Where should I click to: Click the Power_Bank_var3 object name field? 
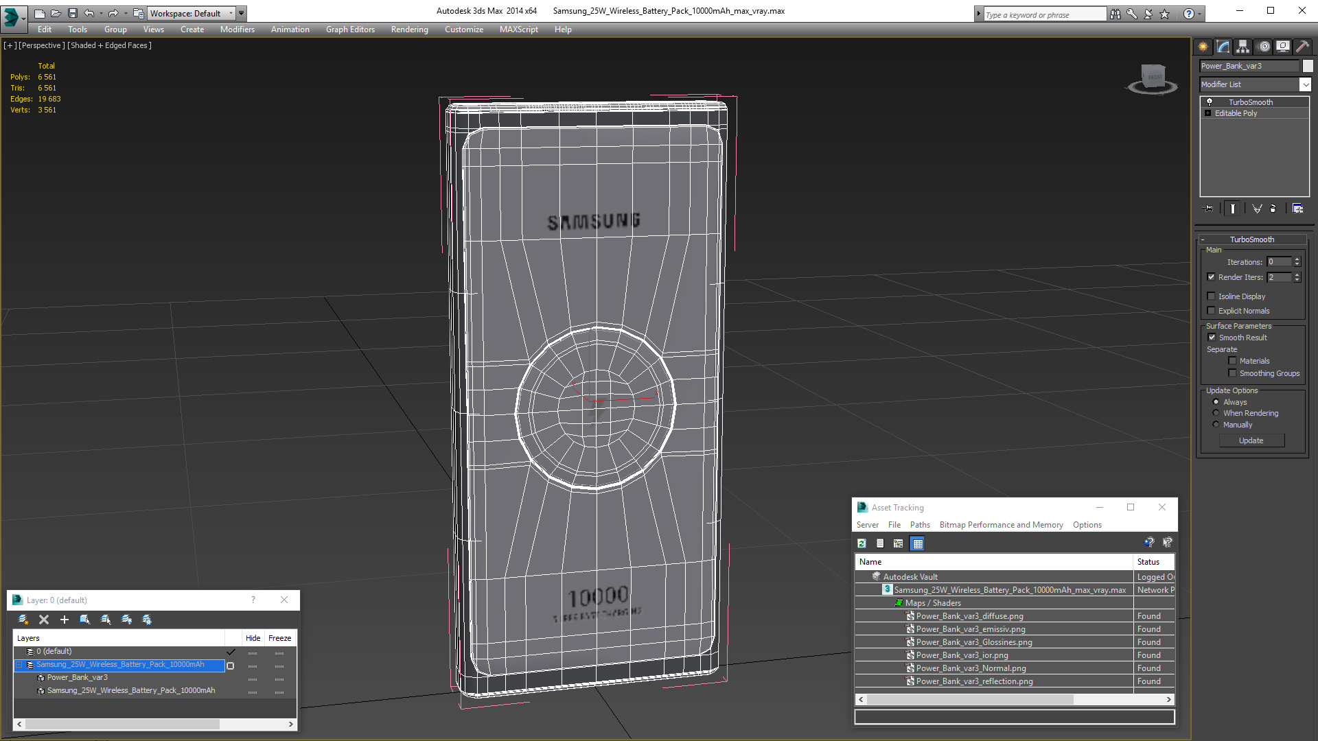coord(1249,66)
